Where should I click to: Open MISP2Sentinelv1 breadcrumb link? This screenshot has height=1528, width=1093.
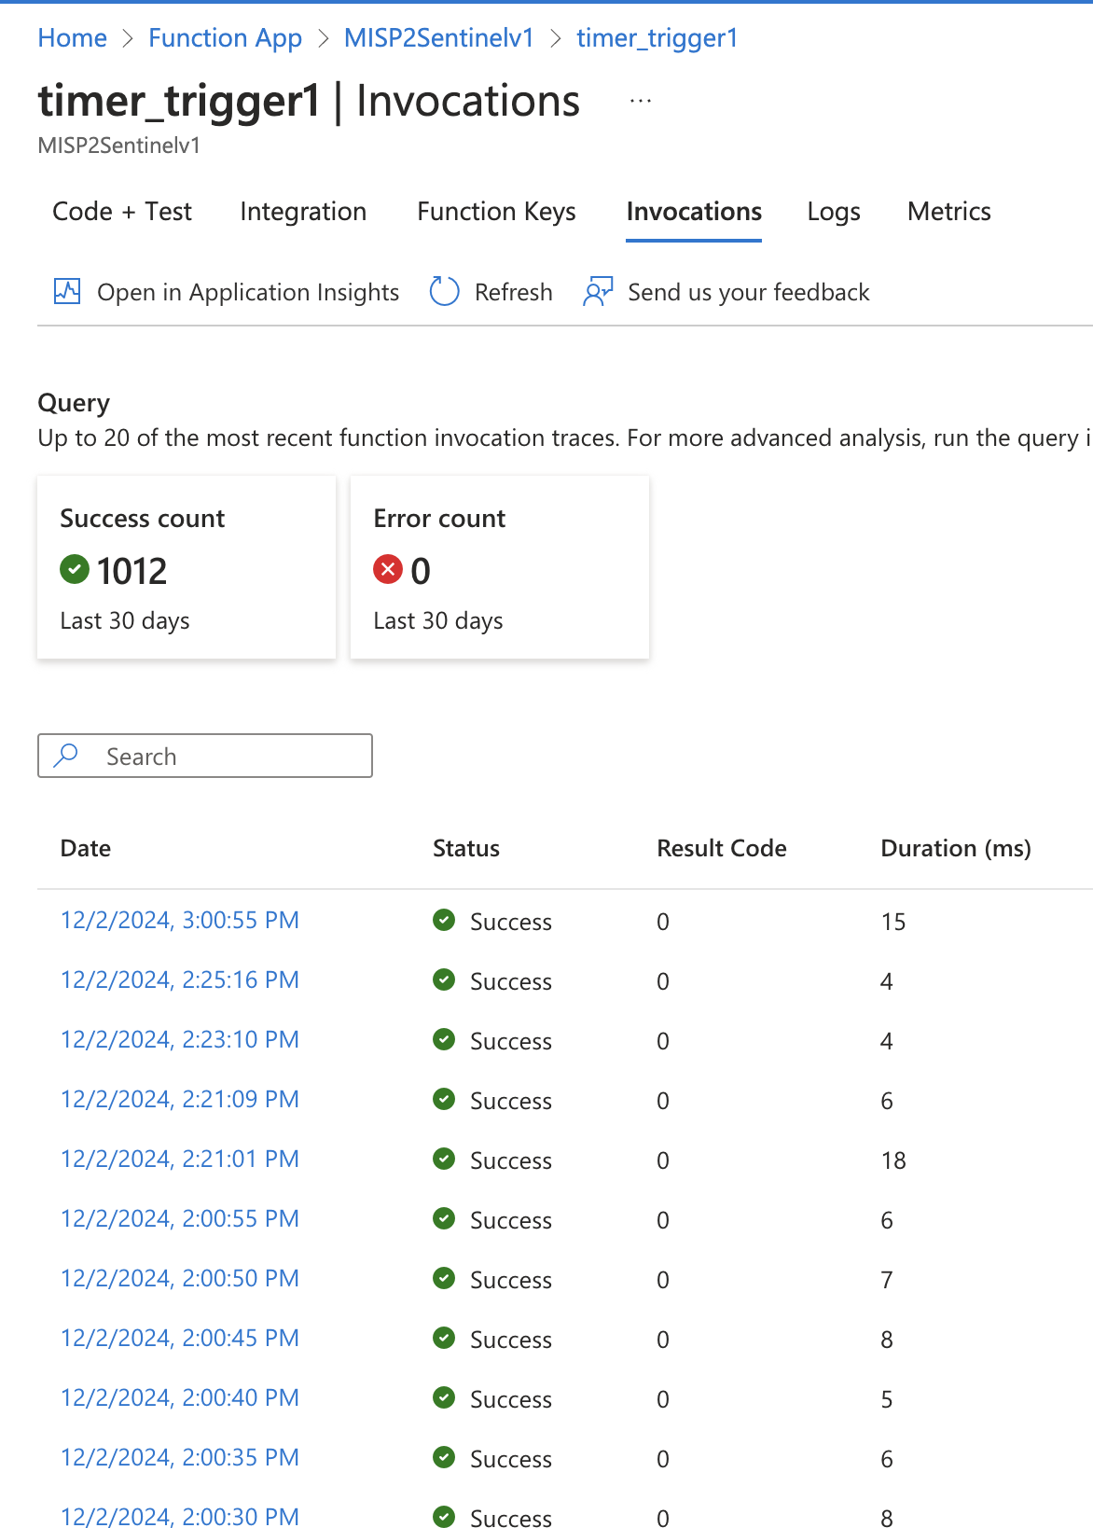pyautogui.click(x=439, y=38)
